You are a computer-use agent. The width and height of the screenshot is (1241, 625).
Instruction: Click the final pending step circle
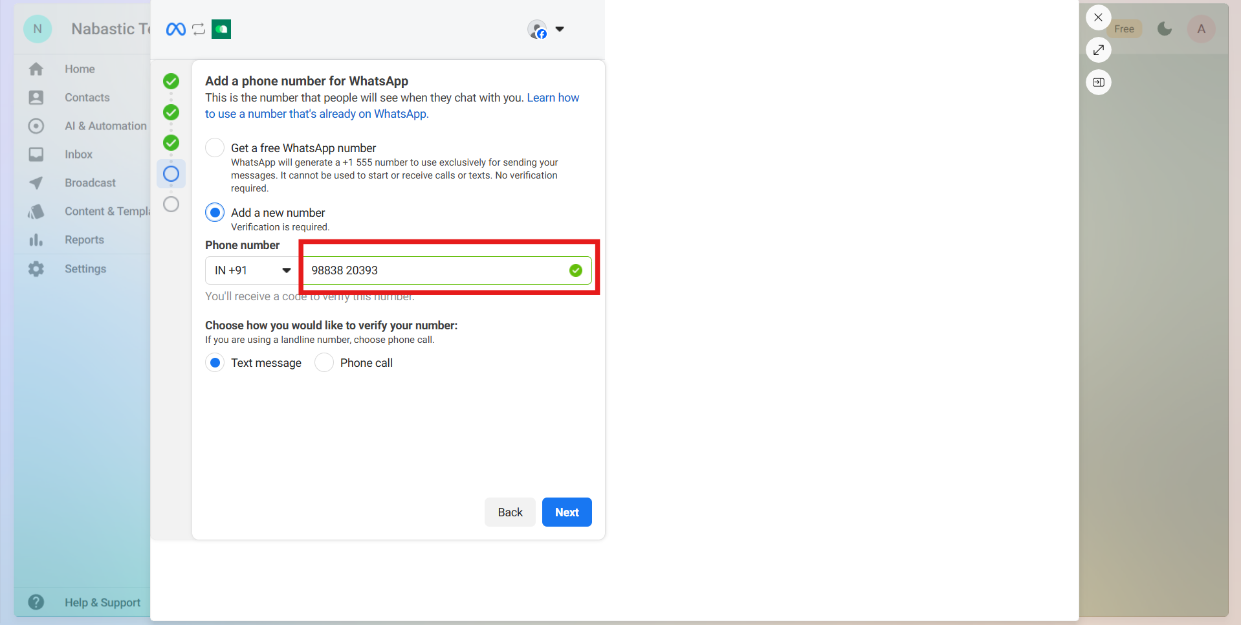(x=171, y=204)
